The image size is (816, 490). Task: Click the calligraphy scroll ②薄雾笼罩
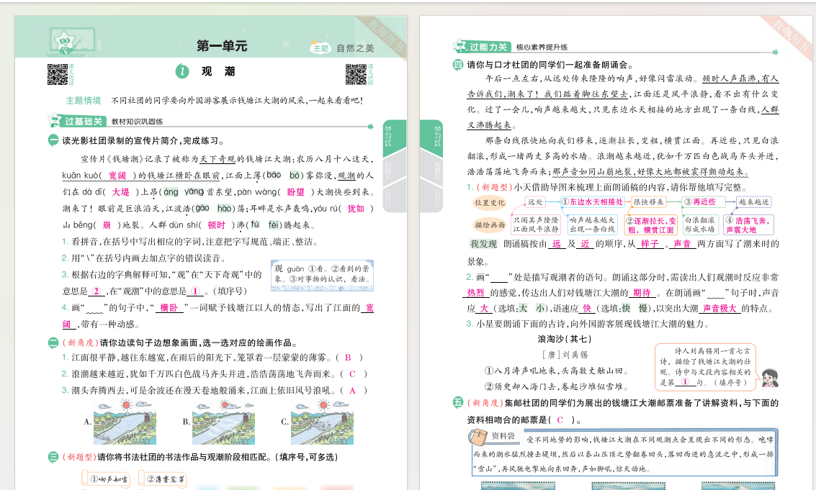tap(163, 478)
